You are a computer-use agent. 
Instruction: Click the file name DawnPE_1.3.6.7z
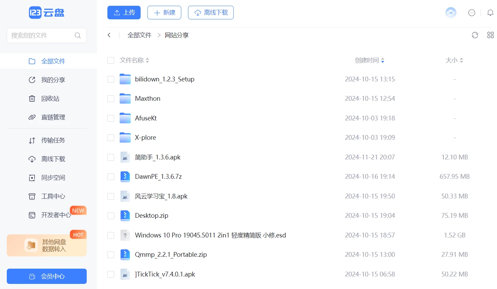[x=158, y=176]
